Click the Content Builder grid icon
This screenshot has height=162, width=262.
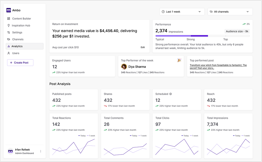coord(9,18)
